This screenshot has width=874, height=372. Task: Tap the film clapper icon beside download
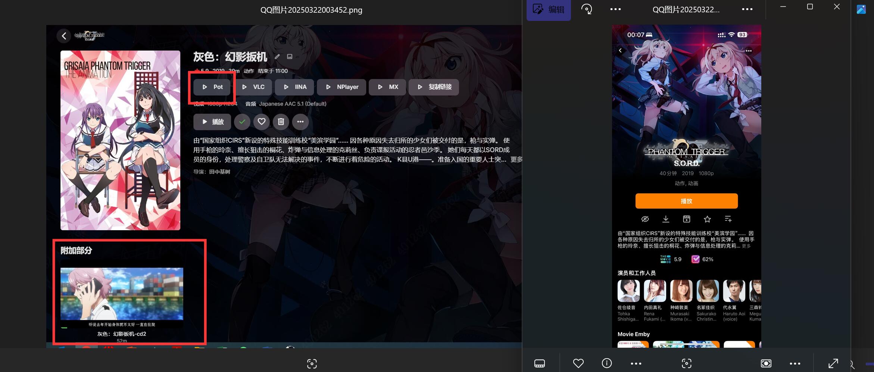[x=687, y=219]
